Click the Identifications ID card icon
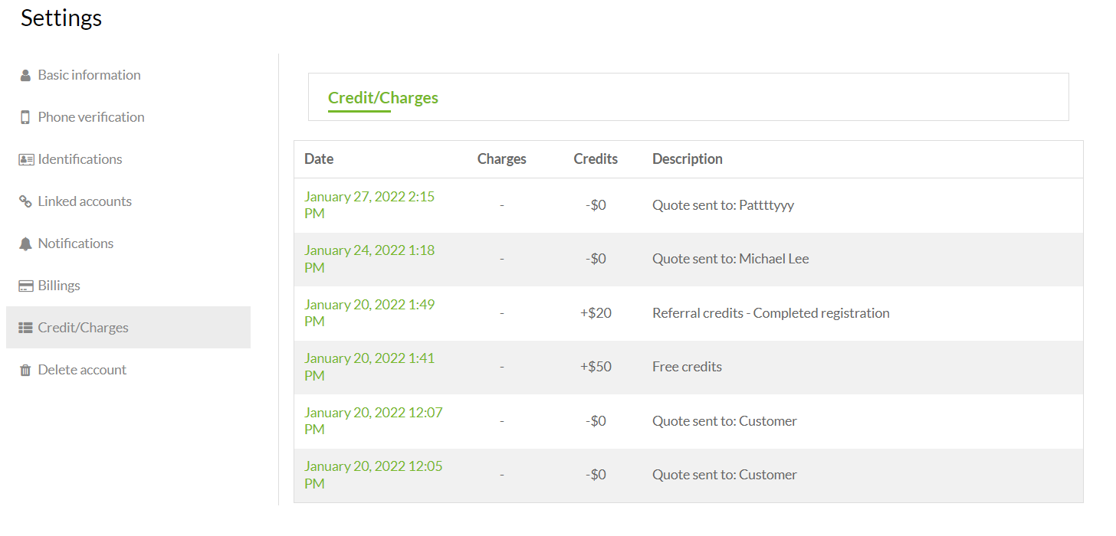1116x536 pixels. click(26, 159)
